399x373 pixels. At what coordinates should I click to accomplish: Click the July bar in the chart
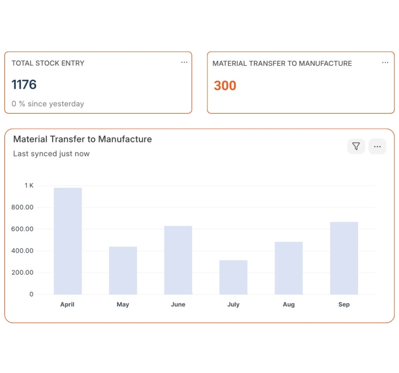pyautogui.click(x=233, y=277)
